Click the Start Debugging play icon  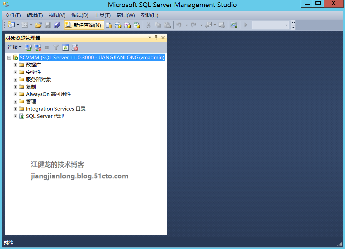[x=246, y=25]
